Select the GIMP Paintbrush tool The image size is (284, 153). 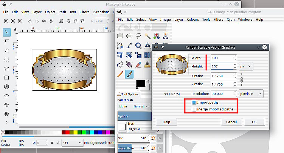(129, 74)
